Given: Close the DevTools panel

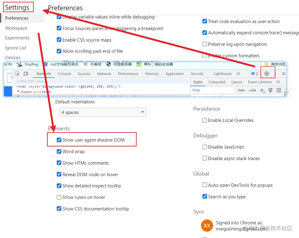Looking at the screenshot, I should pyautogui.click(x=284, y=74).
